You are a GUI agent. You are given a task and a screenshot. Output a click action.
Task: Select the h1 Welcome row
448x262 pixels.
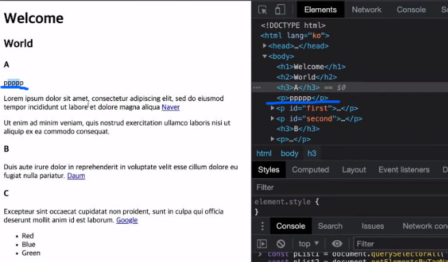pos(311,67)
